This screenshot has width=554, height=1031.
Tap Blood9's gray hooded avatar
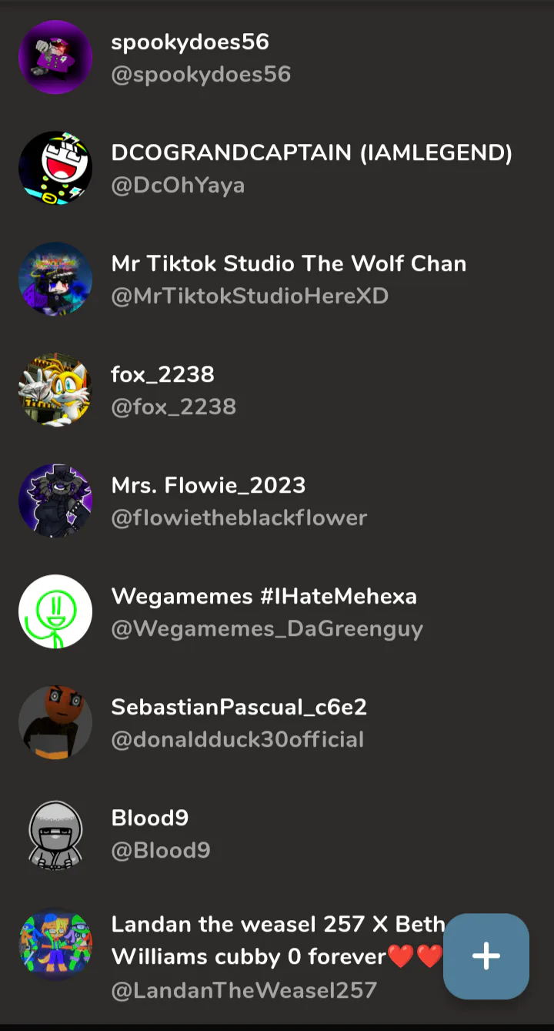55,833
